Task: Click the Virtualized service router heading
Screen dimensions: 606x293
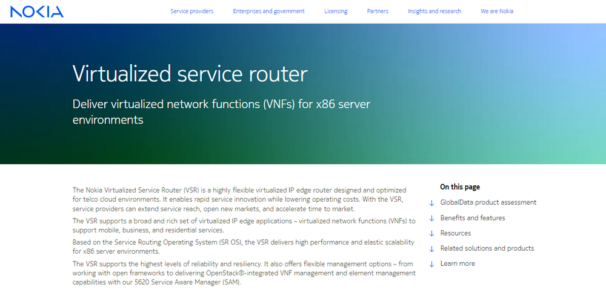Action: coord(190,73)
